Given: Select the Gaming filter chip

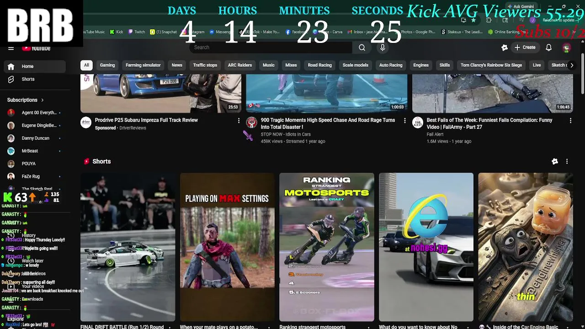Looking at the screenshot, I should coord(107,65).
